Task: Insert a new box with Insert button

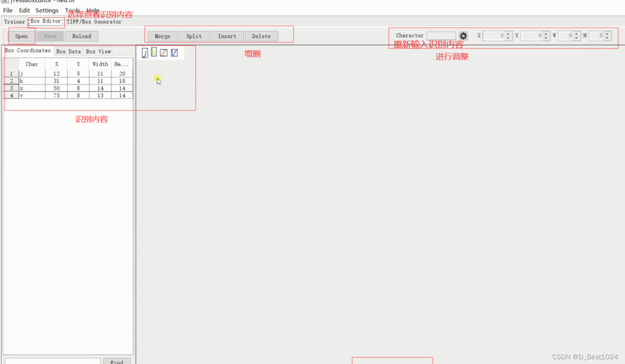Action: click(x=227, y=36)
